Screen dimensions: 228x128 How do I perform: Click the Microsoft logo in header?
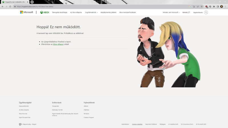[27, 12]
